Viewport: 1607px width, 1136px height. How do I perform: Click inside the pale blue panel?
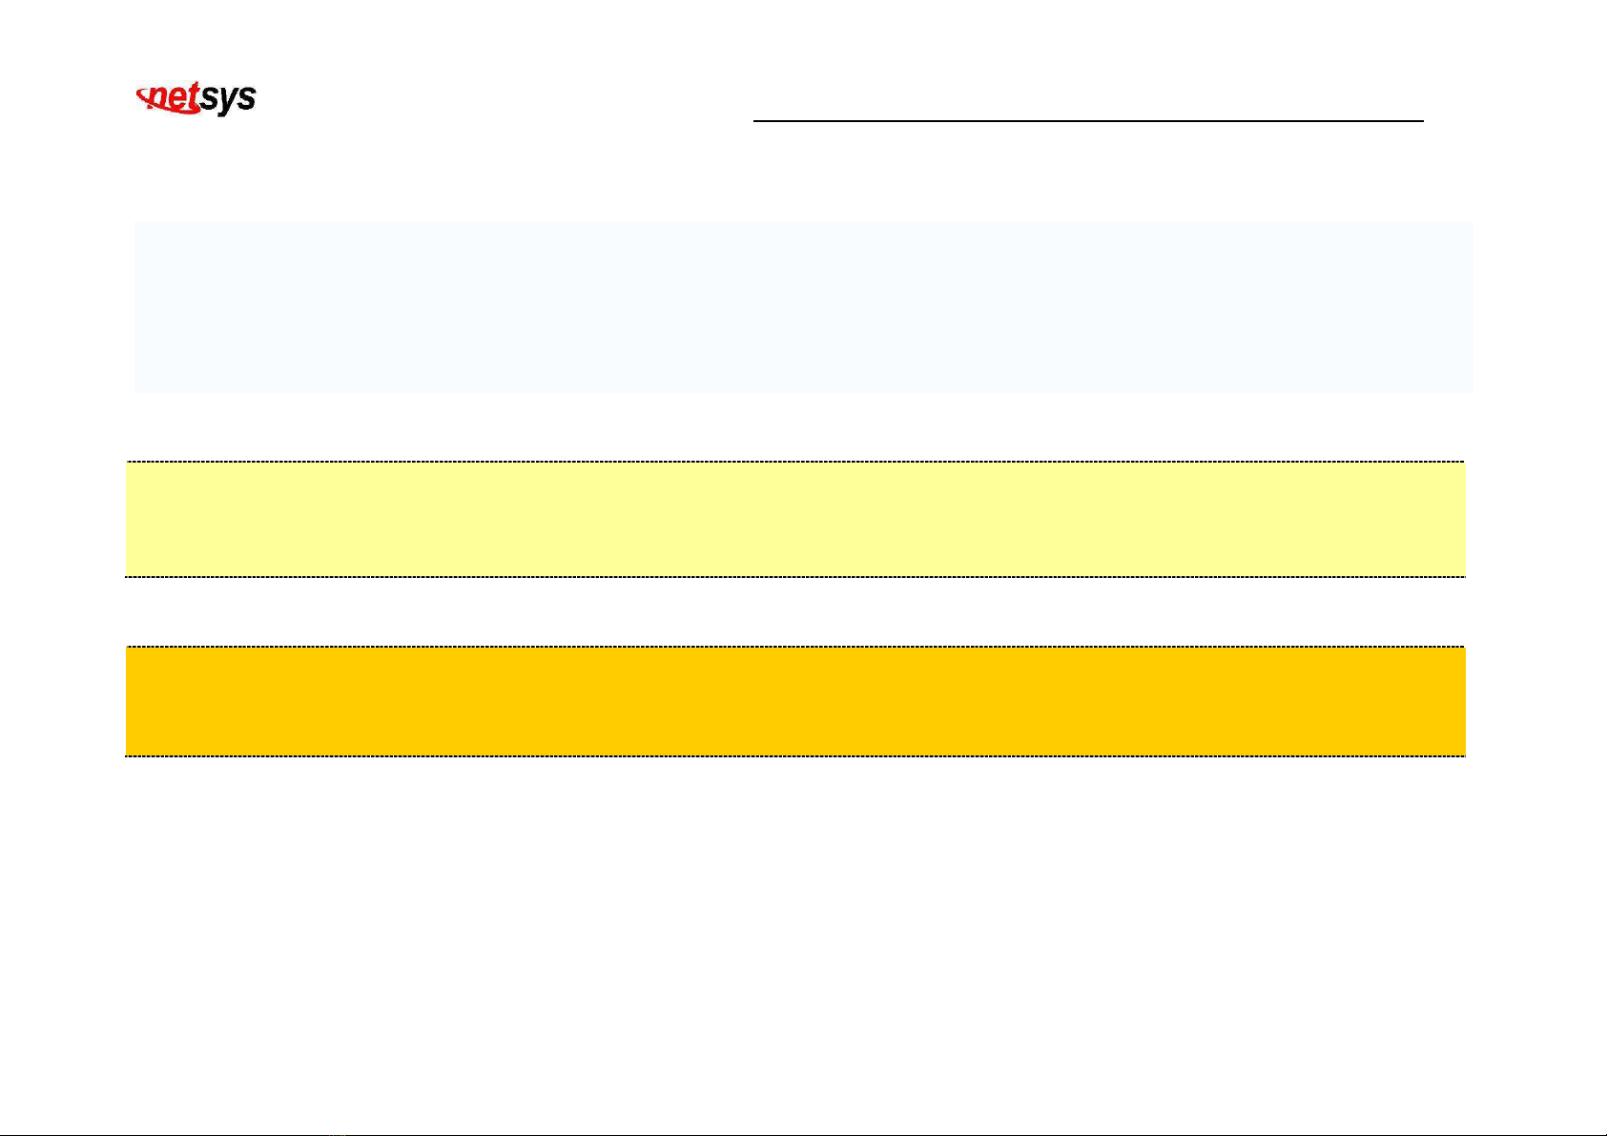[803, 306]
